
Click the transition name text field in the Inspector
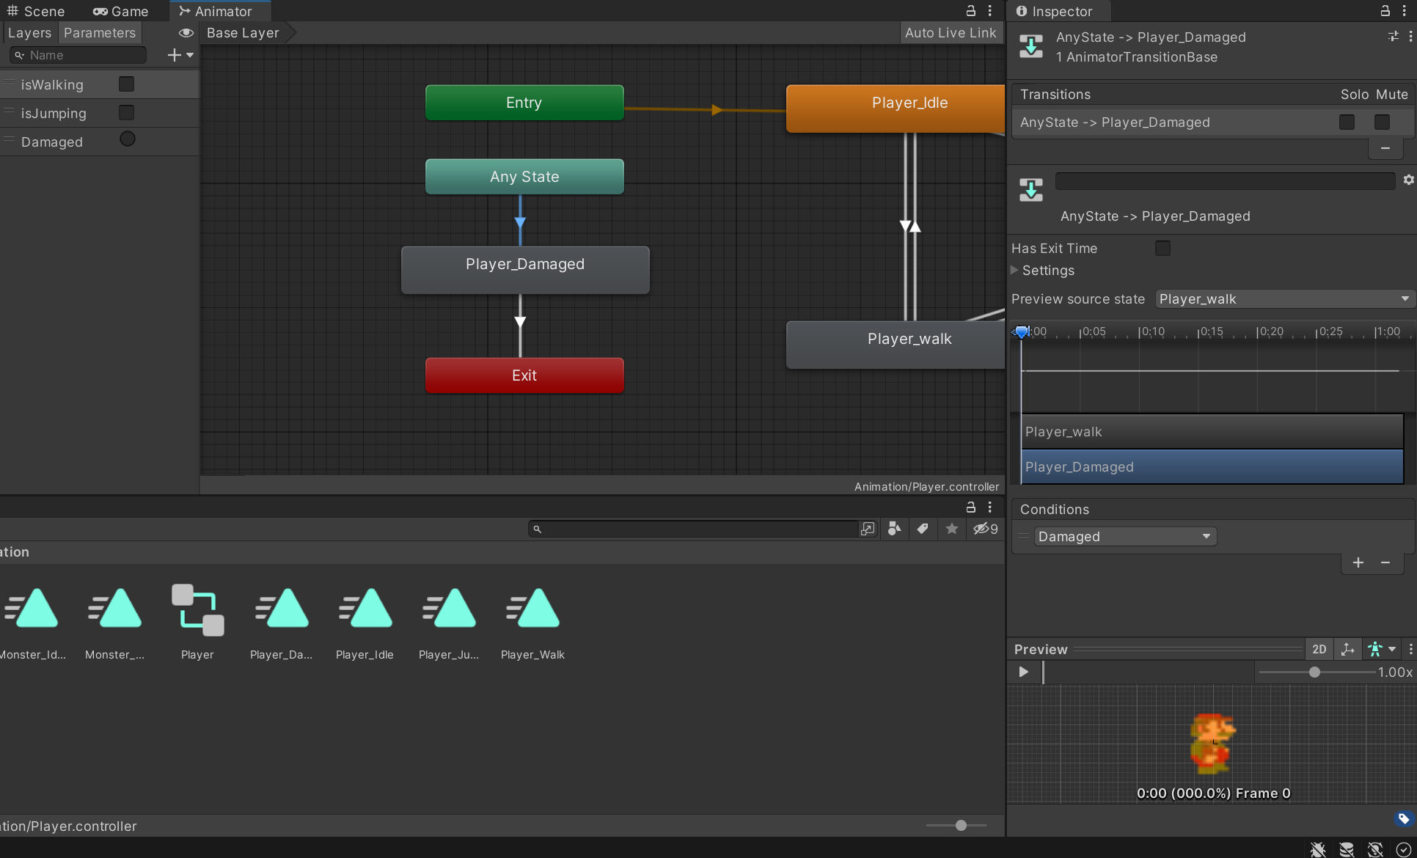click(1225, 181)
